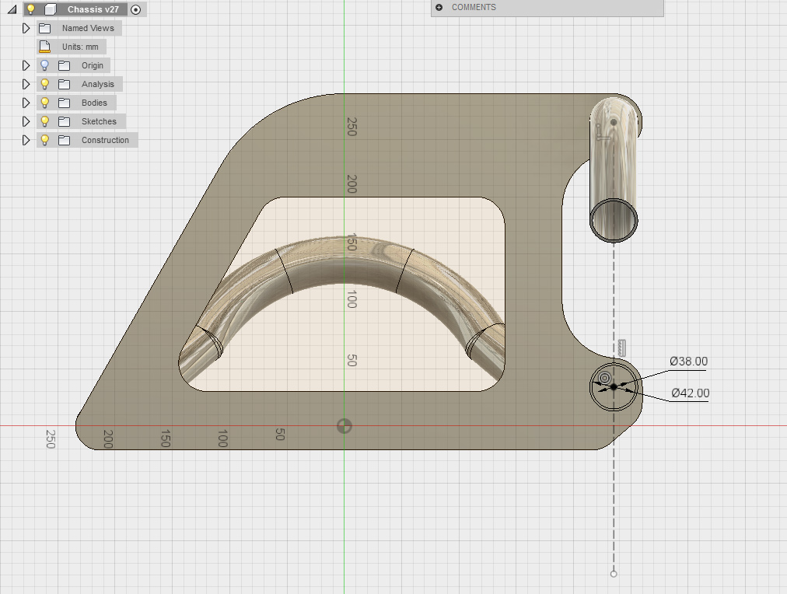Select the Bodies folder label
Viewport: 787px width, 594px height.
(x=94, y=103)
